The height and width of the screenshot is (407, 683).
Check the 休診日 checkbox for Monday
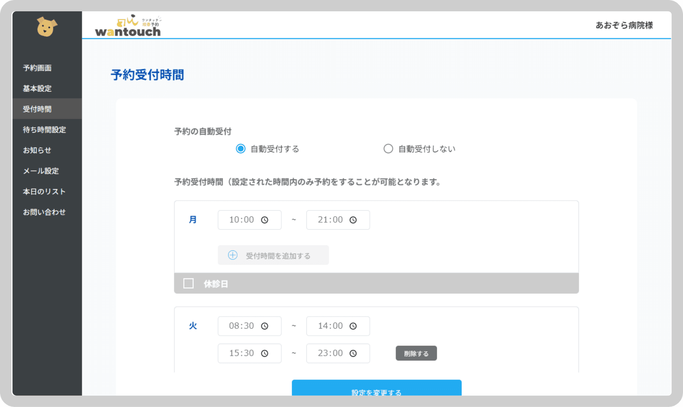point(188,283)
